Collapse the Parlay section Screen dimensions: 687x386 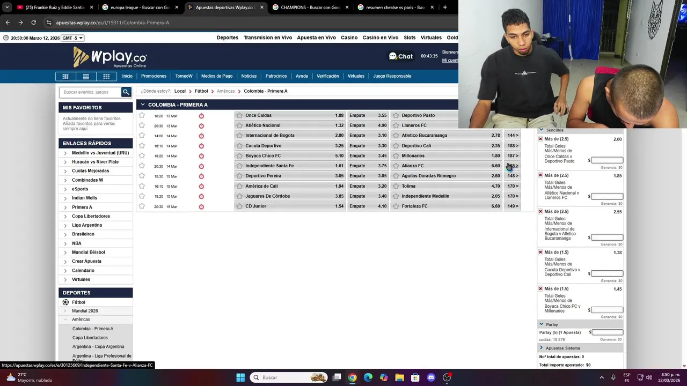point(541,324)
